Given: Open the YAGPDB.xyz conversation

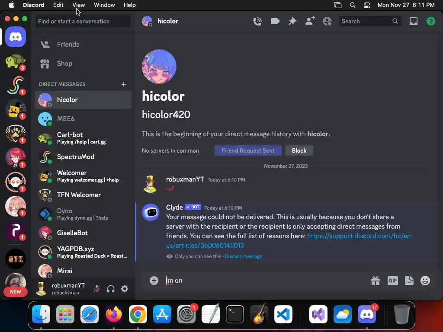Looking at the screenshot, I should (x=83, y=252).
